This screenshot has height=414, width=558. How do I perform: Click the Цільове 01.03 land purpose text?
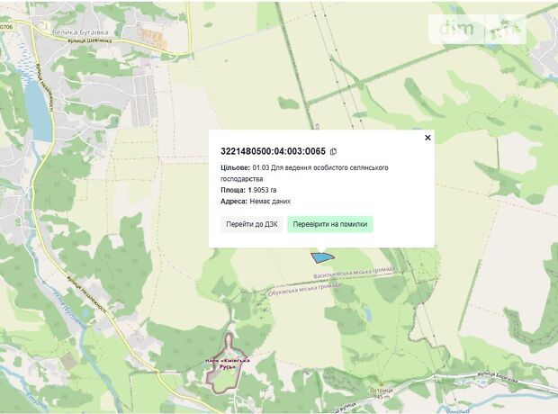pos(304,173)
